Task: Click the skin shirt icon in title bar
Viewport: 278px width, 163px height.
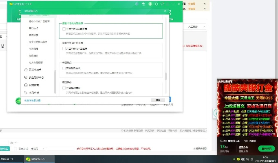Action: (162, 4)
